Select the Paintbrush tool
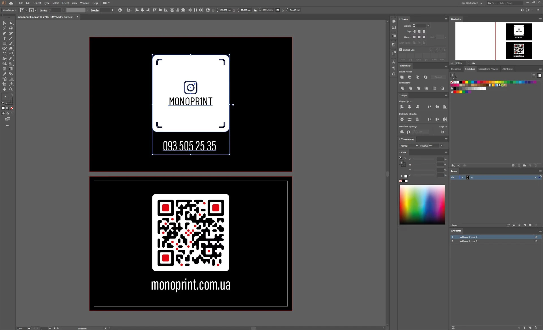 [11, 44]
